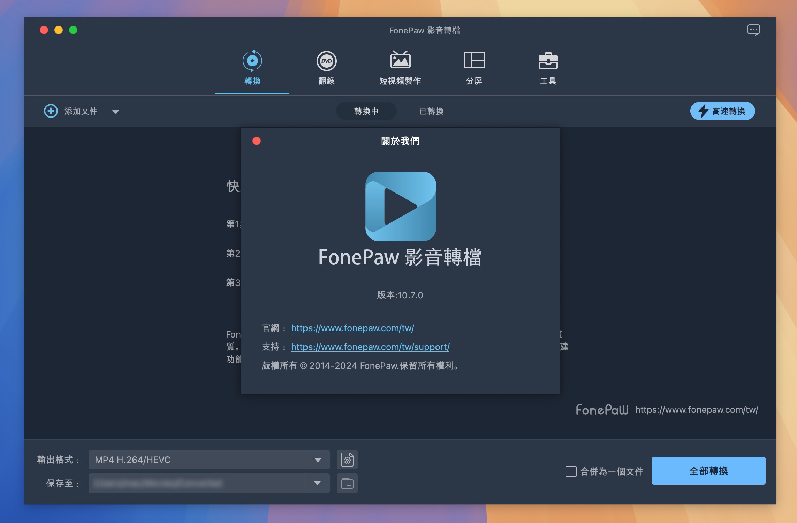Viewport: 797px width, 523px height.
Task: Open the official site link fonepaw.com/tw/
Action: [x=352, y=328]
